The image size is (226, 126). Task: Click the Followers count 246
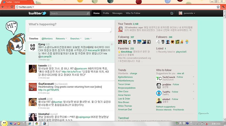(170, 37)
